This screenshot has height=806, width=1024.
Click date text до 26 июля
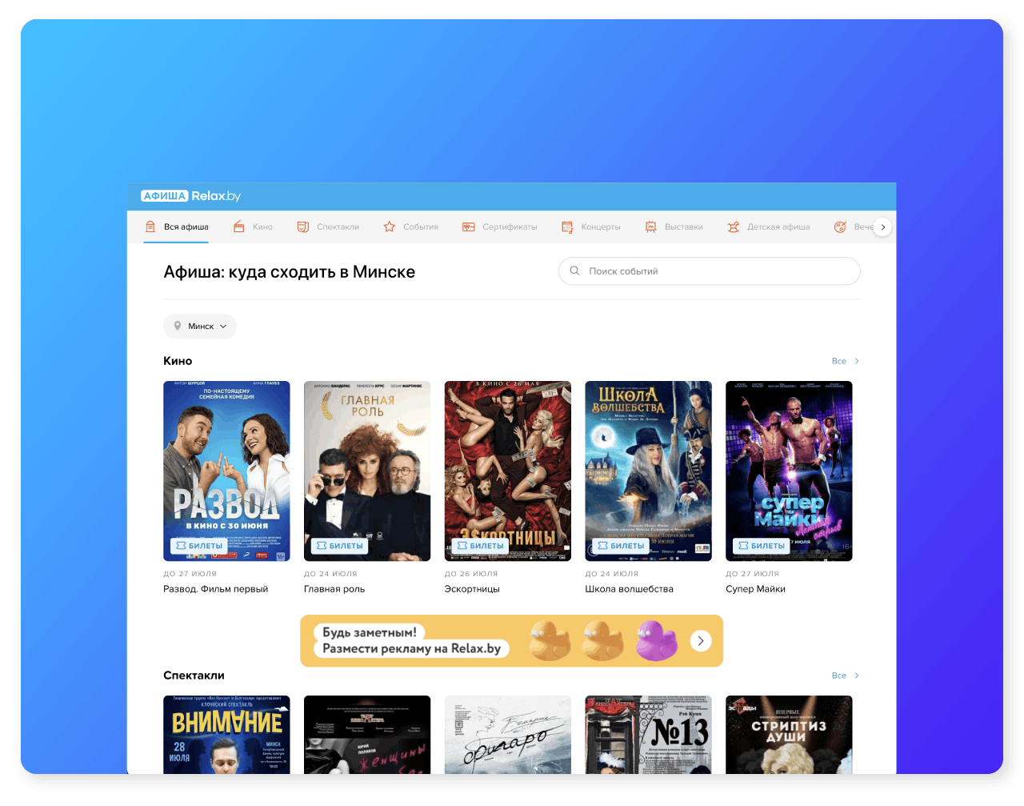click(471, 574)
